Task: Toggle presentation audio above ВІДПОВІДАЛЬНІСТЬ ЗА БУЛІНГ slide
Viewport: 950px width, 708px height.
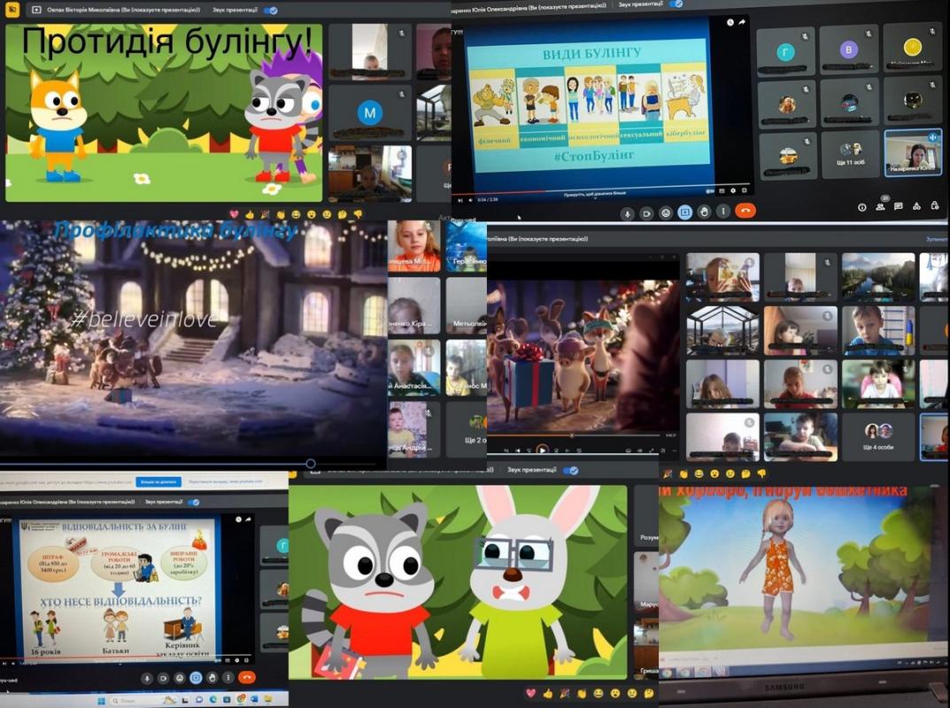Action: point(193,502)
